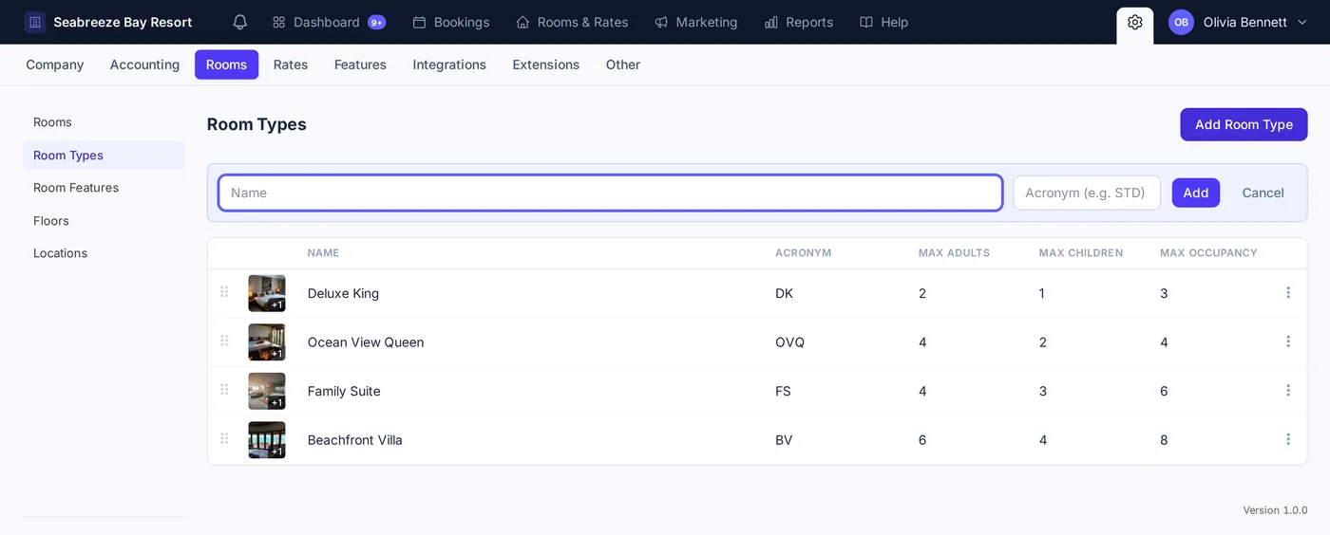Grab the drag handle for Deluxe King
Viewport: 1330px width, 535px height.
pyautogui.click(x=224, y=292)
